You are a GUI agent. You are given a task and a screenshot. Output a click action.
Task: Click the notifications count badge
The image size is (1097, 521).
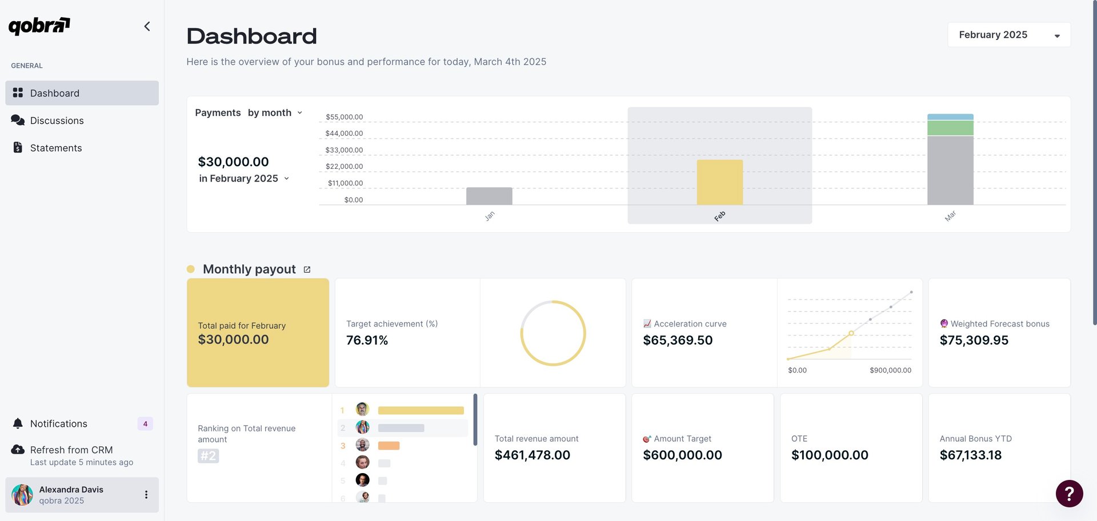click(x=145, y=423)
